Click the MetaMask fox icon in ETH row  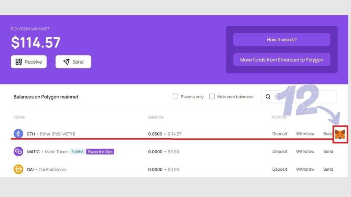click(x=340, y=134)
